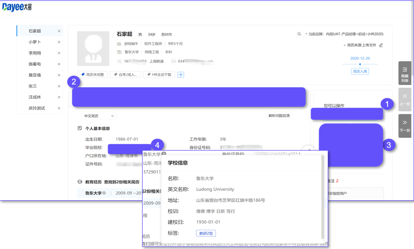Screen dimensions: 414x249
Task: Click the @指定用户 comment input
Action: point(355,194)
